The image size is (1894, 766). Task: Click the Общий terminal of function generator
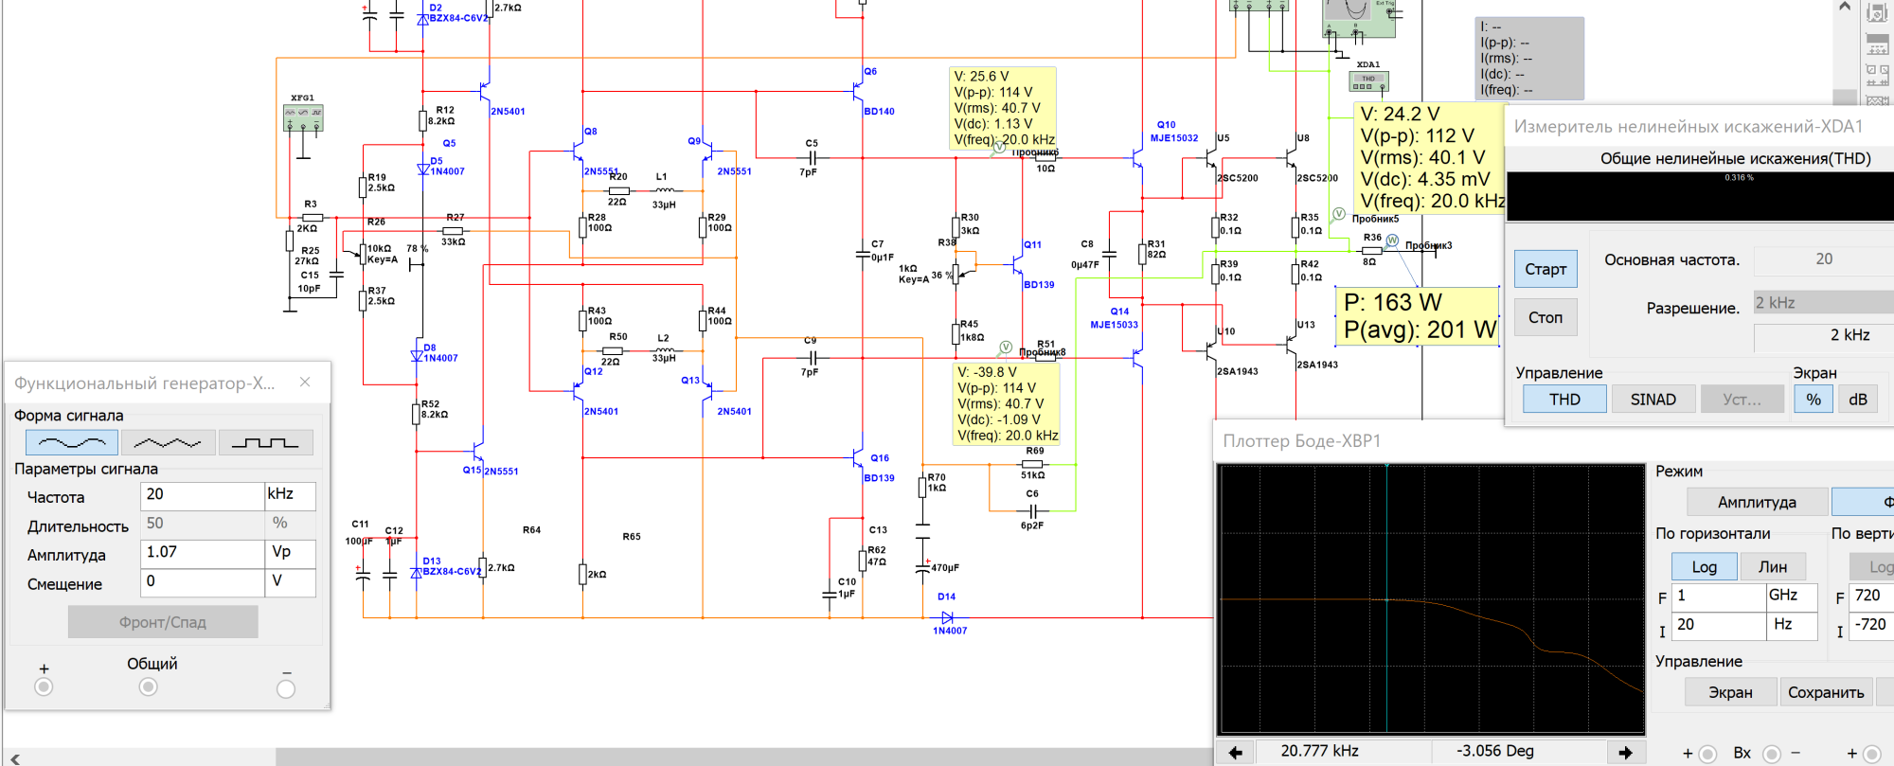click(148, 687)
